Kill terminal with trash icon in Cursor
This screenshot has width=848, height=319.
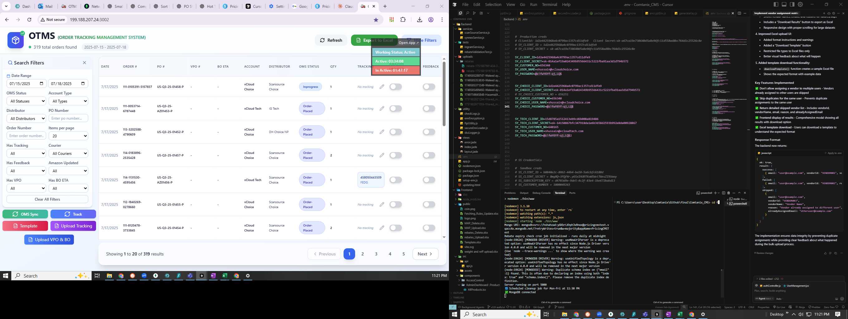tap(729, 193)
